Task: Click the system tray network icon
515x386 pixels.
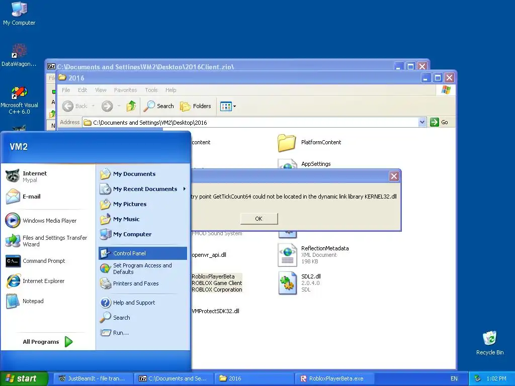Action: (478, 378)
